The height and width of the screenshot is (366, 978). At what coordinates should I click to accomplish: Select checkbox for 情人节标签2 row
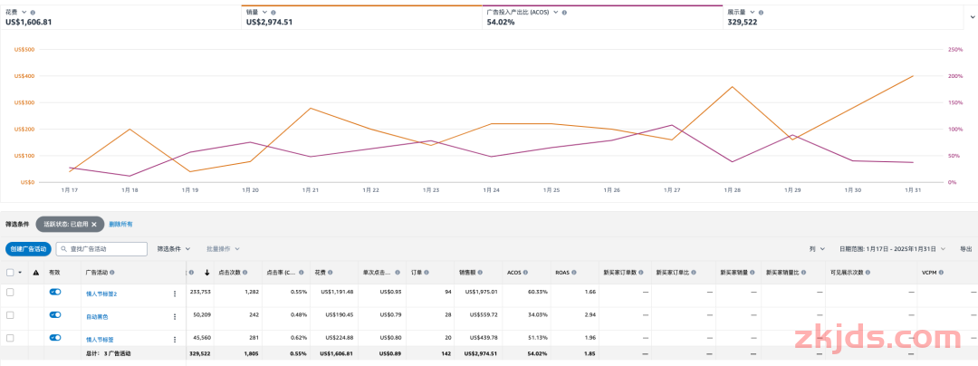pos(10,292)
